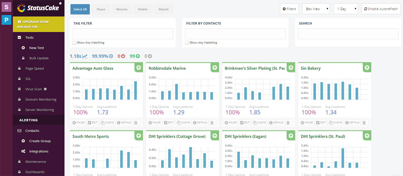Check Show Any Matching under Tag Filter

(x=74, y=43)
